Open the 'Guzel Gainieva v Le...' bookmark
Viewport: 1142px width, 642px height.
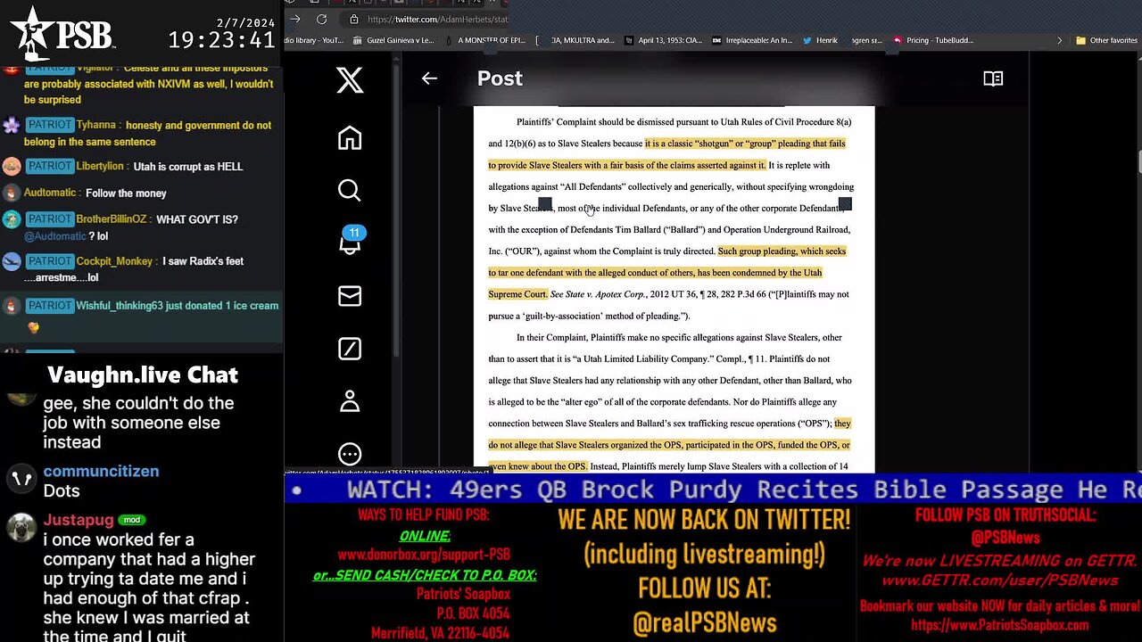click(393, 40)
